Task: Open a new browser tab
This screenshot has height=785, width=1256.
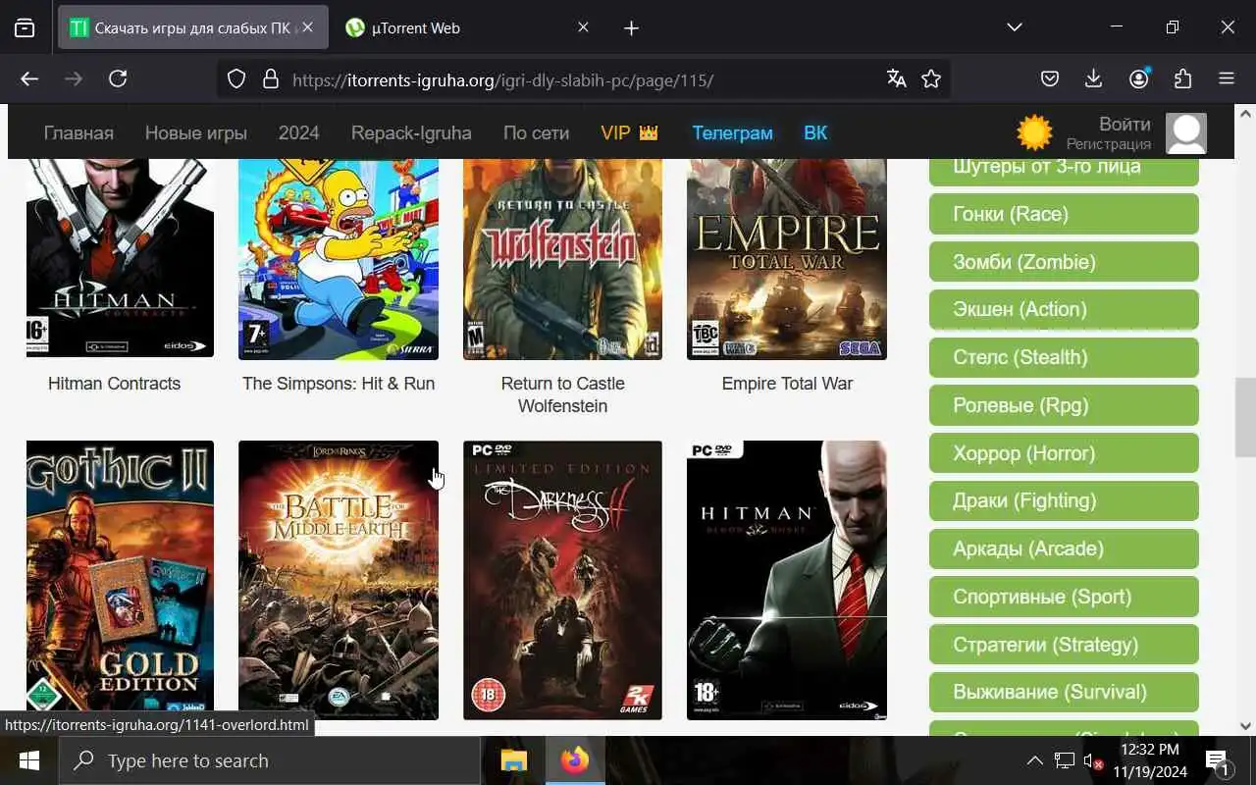Action: (x=631, y=28)
